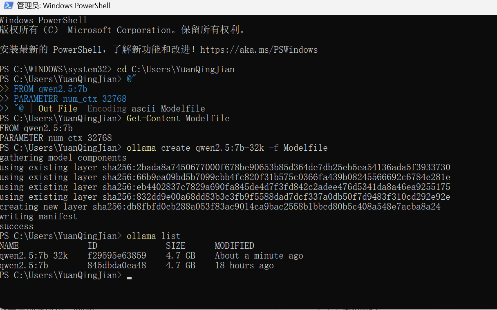Click the 'FROM qwen2.5:7b' line after >> prompt
497x310 pixels.
51,89
